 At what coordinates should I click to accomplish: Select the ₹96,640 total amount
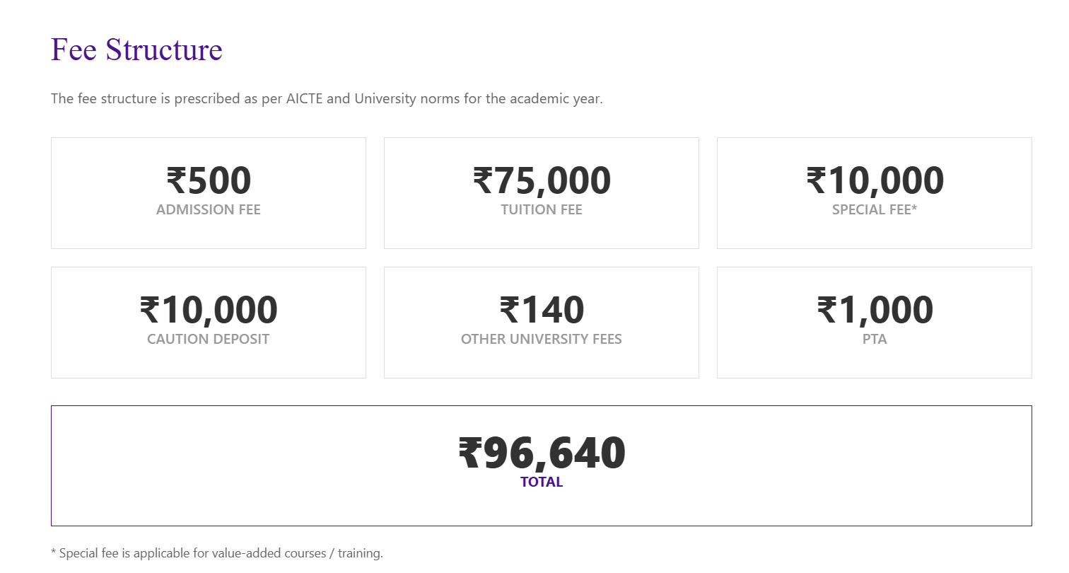click(542, 453)
